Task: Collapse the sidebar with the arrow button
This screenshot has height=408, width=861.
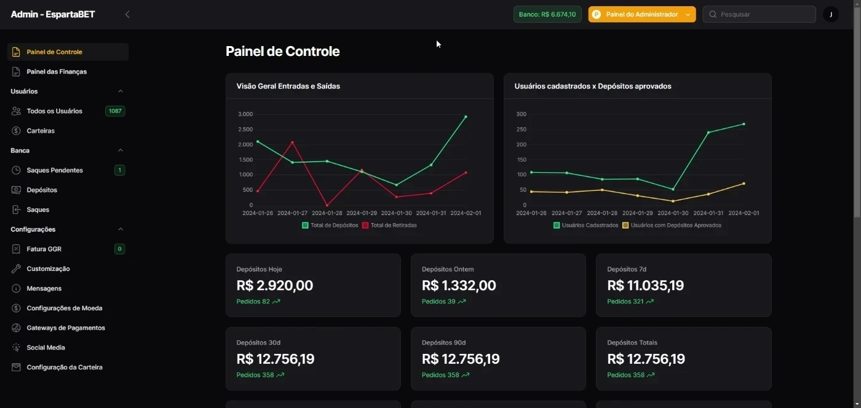Action: [127, 14]
